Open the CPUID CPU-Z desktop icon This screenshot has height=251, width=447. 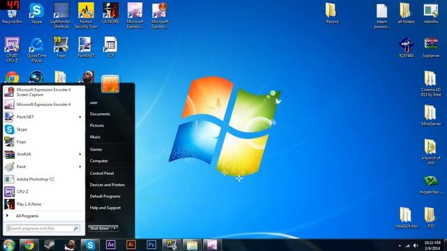coord(12,50)
